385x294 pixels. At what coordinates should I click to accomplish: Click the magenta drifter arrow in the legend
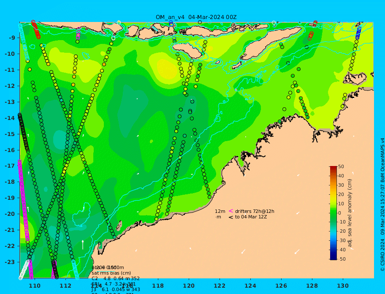point(231,211)
